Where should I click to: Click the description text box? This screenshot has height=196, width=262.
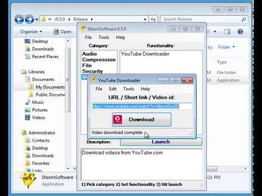coord(142,164)
